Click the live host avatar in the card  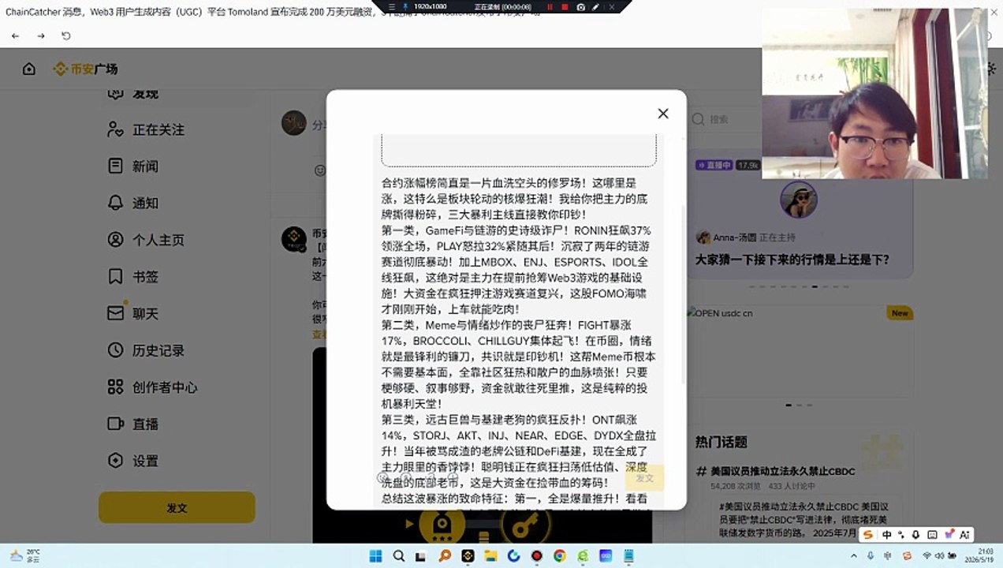pos(799,199)
